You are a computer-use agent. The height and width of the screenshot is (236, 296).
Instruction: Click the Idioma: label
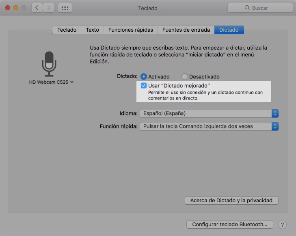129,113
